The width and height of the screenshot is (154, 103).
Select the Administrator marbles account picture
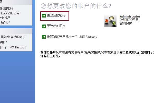click(110, 21)
